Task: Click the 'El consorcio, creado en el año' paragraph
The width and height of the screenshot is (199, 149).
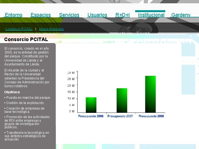Action: (27, 56)
